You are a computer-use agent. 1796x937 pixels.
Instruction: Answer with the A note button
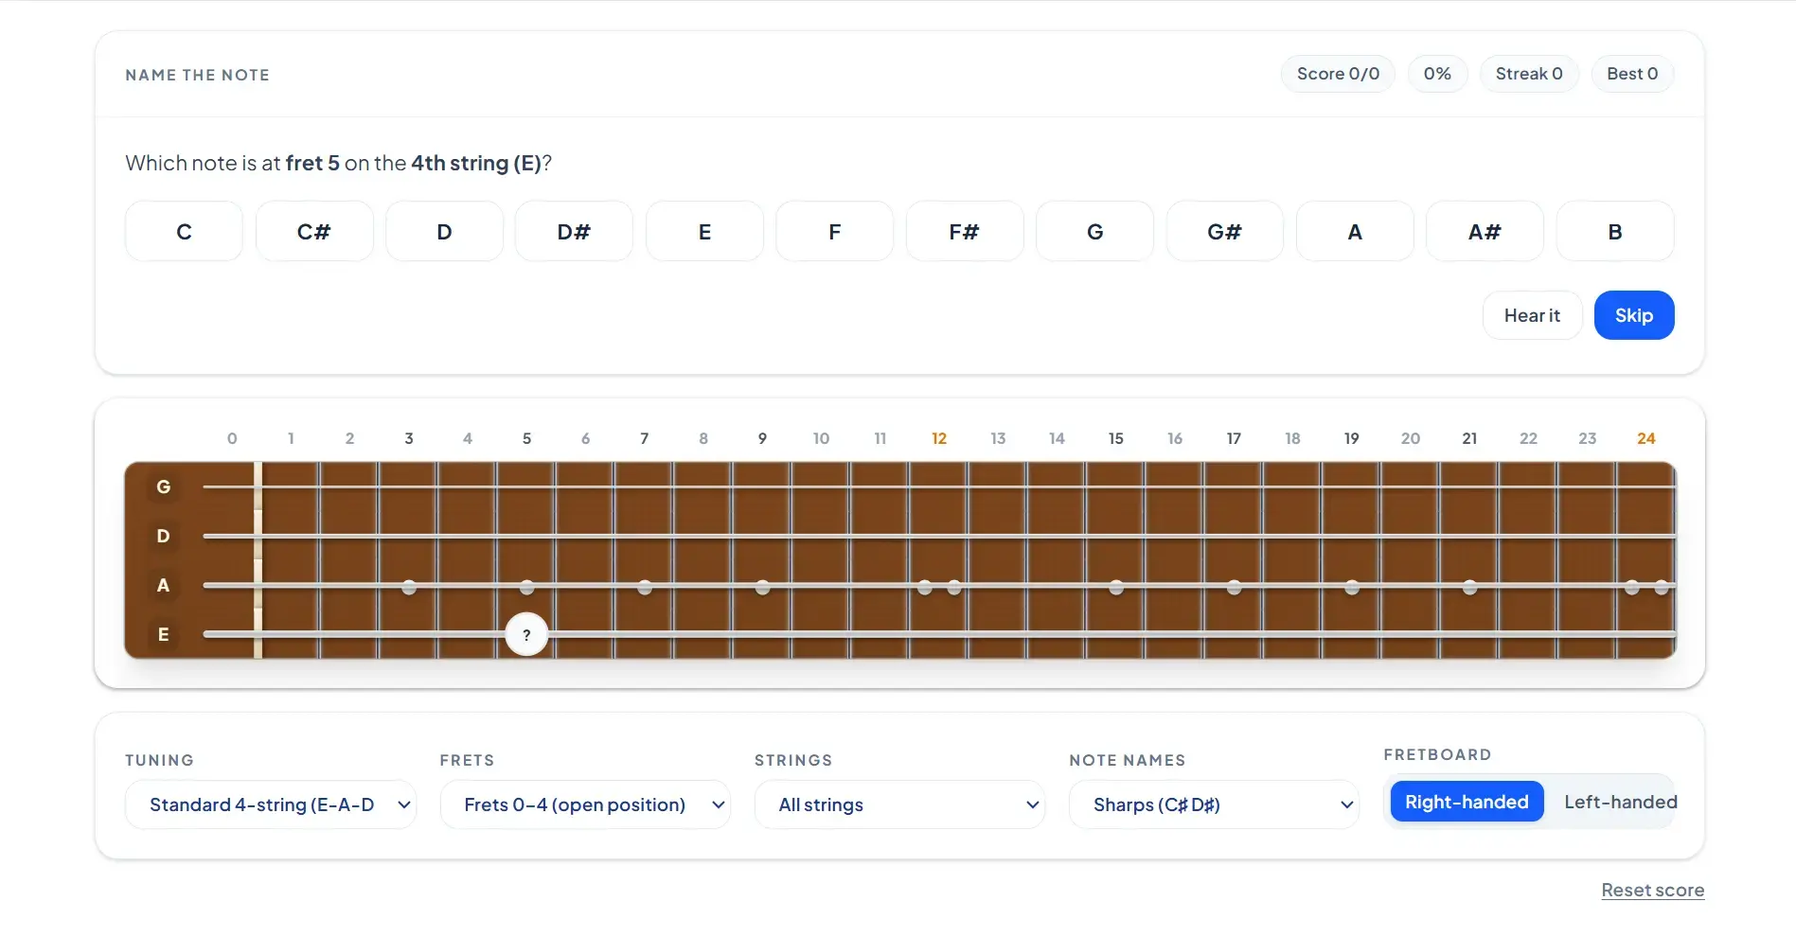coord(1355,232)
